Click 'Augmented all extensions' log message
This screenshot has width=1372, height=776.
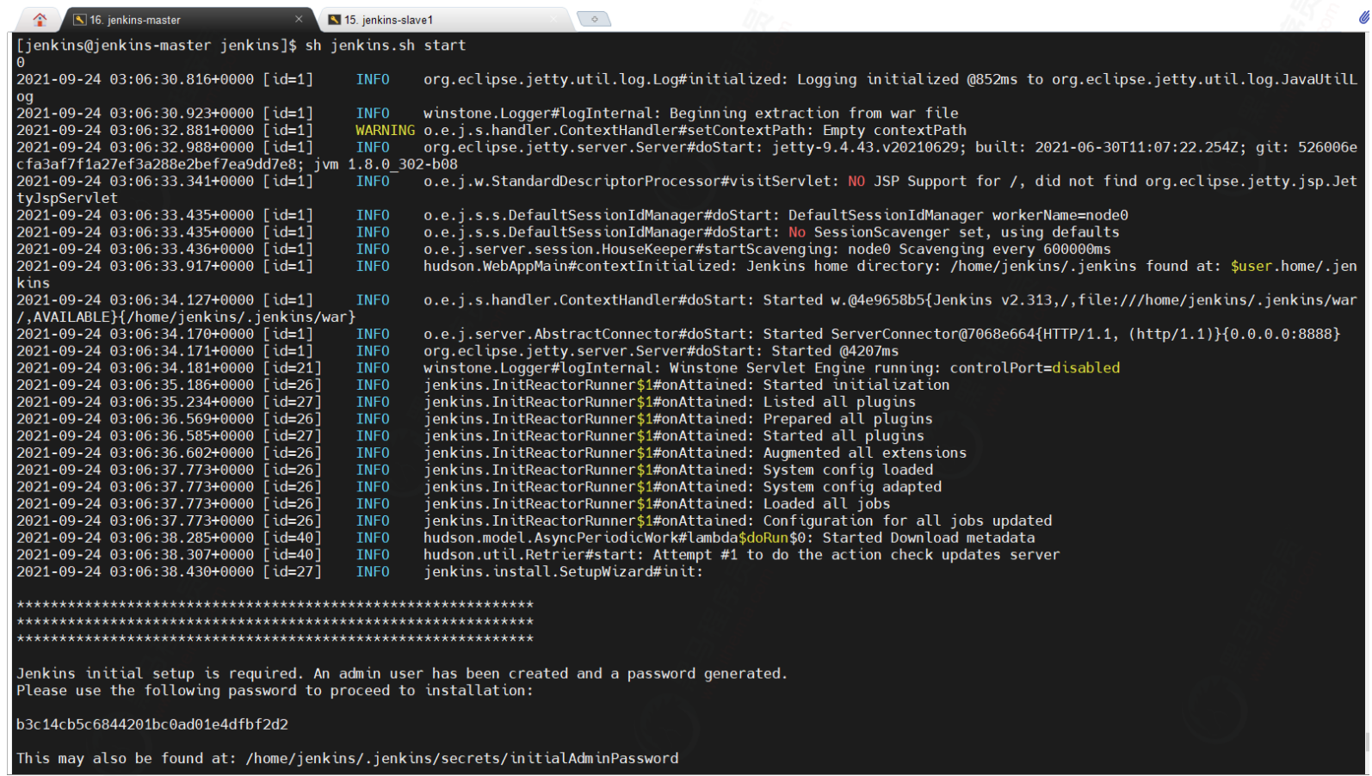tap(865, 453)
